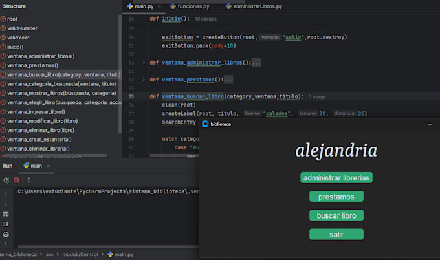Select inicio() in Structure panel

click(x=15, y=47)
